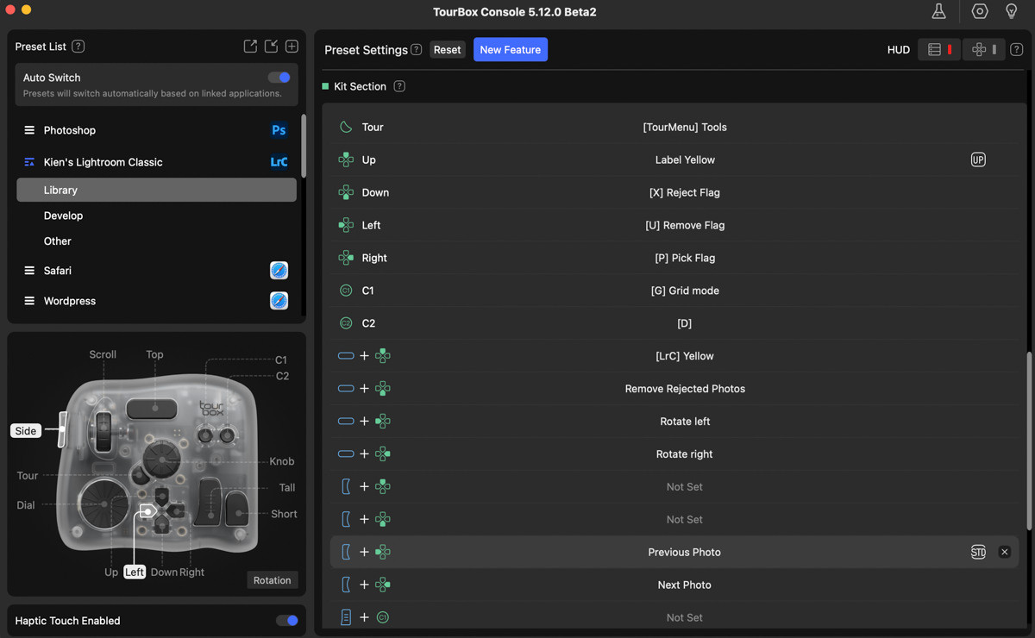Disable the Auto Switch toggle
Viewport: 1035px width, 638px height.
(279, 78)
